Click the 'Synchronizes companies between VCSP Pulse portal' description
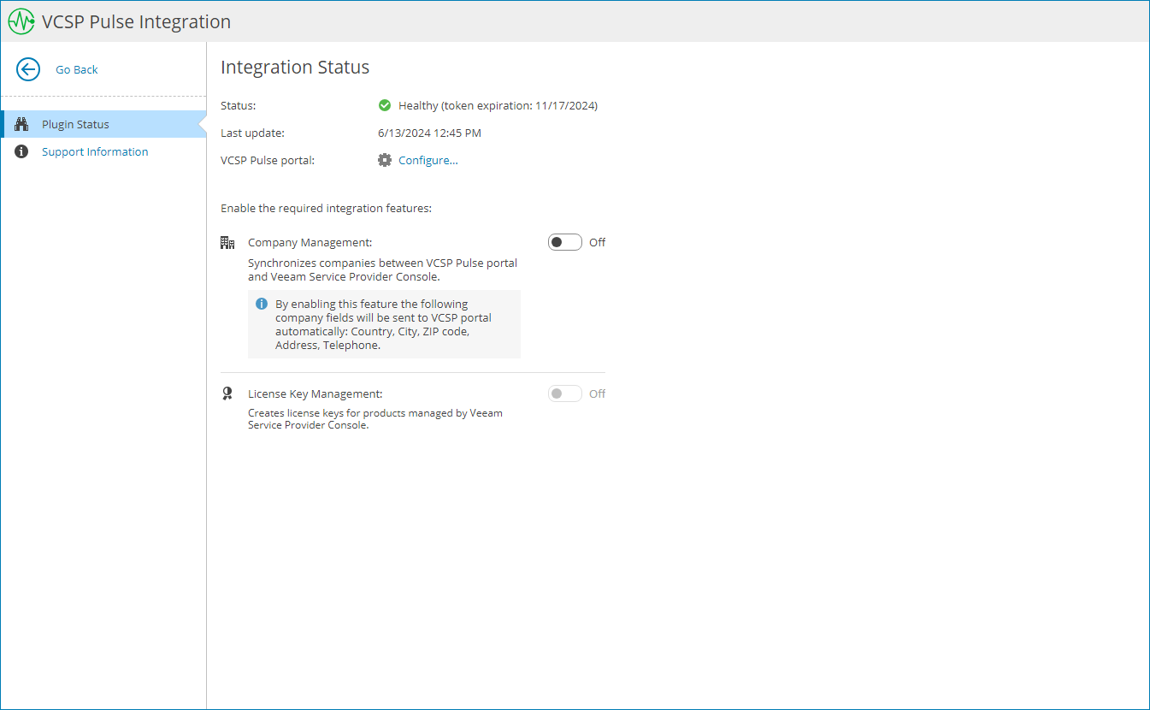Screen dimensions: 1150x710 (x=382, y=269)
